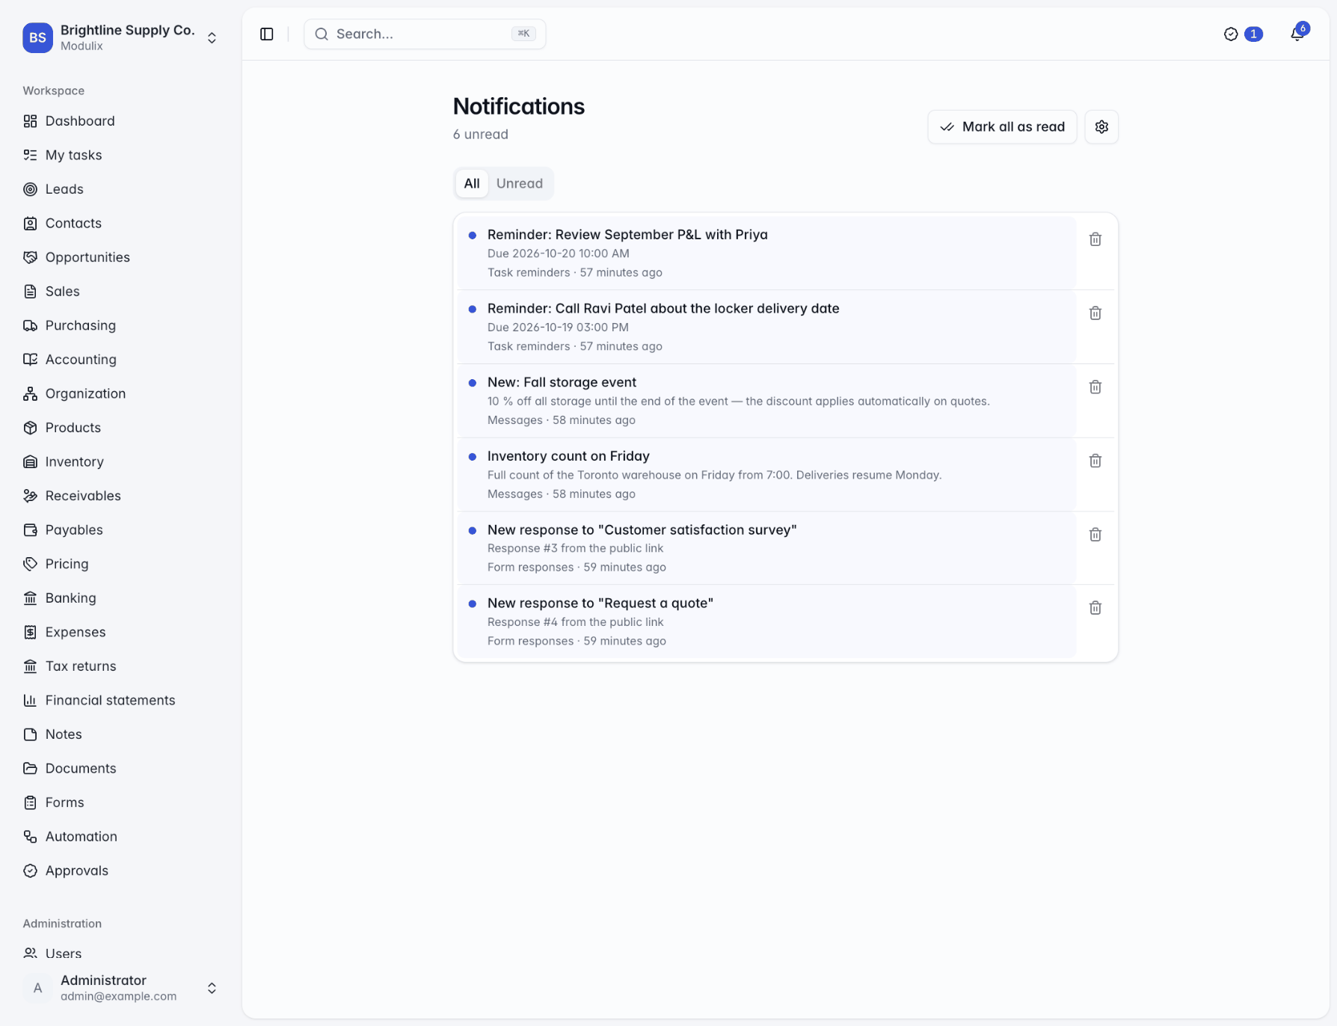Open My tasks in sidebar
1337x1026 pixels.
click(120, 155)
